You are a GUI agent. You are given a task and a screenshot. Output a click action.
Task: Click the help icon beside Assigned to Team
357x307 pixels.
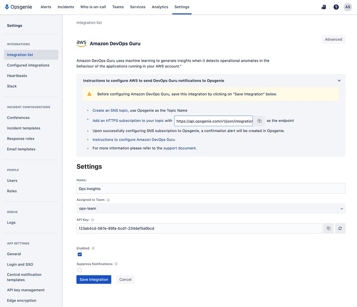108,200
